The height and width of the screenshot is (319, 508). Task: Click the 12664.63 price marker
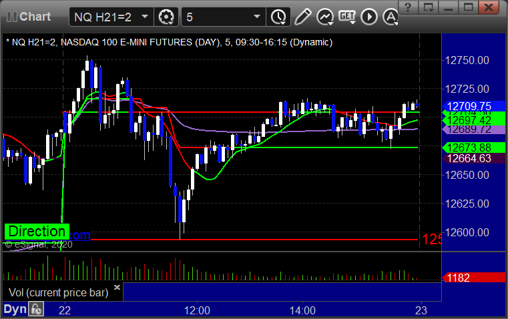(x=474, y=158)
